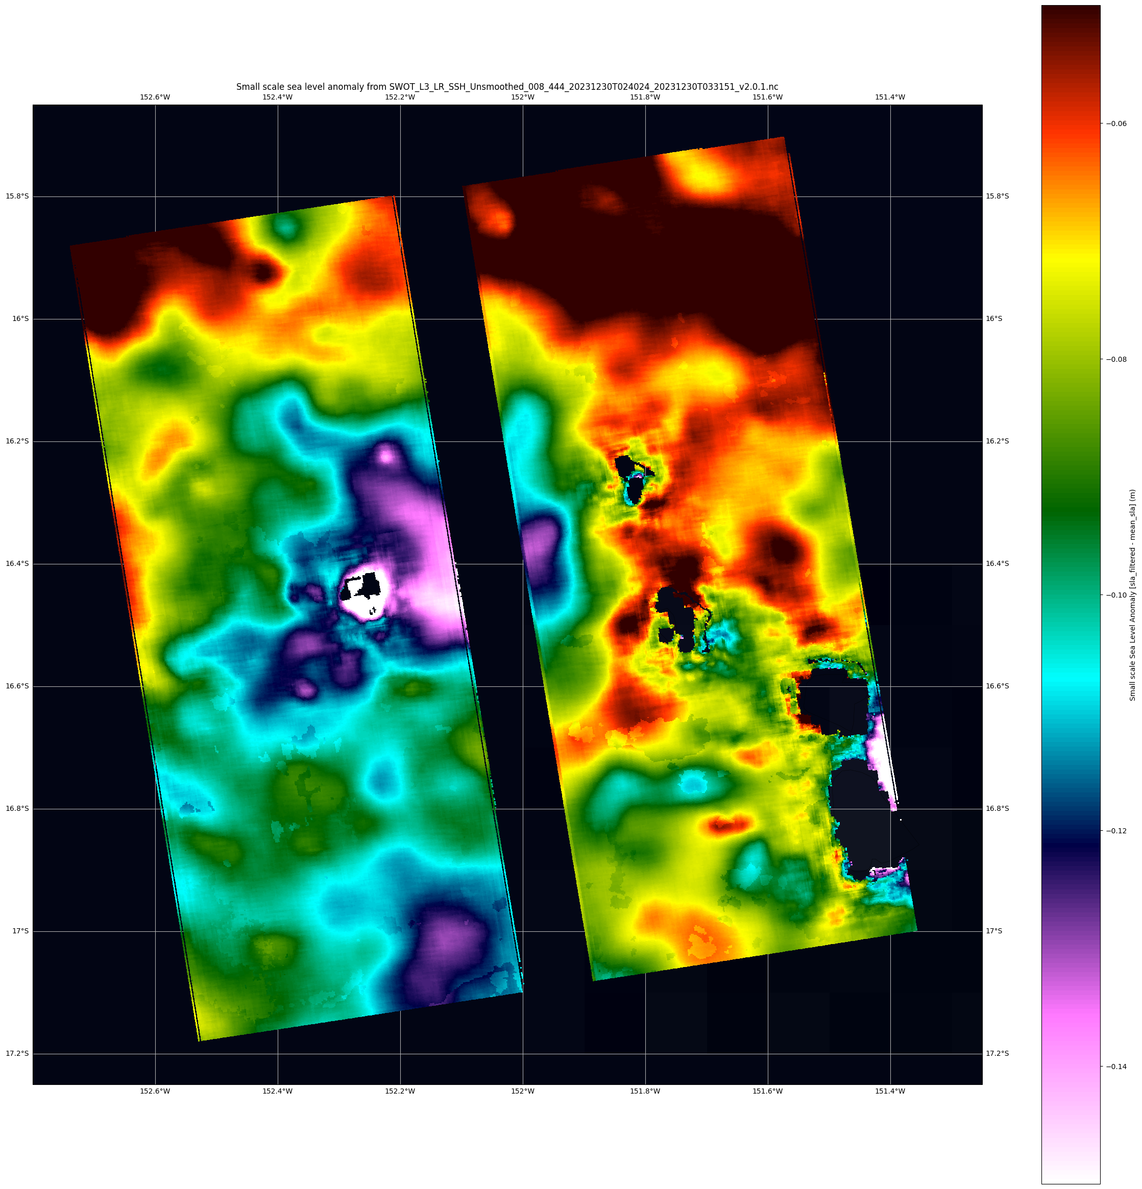Click the 151.8°W label on top axis

pos(645,97)
